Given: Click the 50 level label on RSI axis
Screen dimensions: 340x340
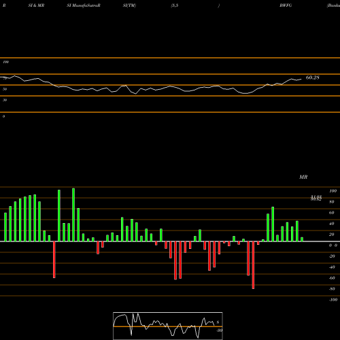Looking at the screenshot, I should 5,89.
